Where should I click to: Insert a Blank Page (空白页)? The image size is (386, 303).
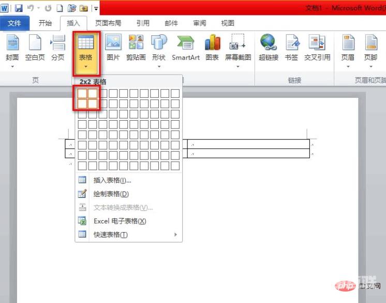pos(35,48)
